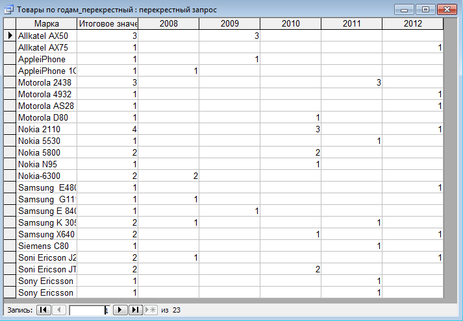Go to first record navigation button

(44, 310)
